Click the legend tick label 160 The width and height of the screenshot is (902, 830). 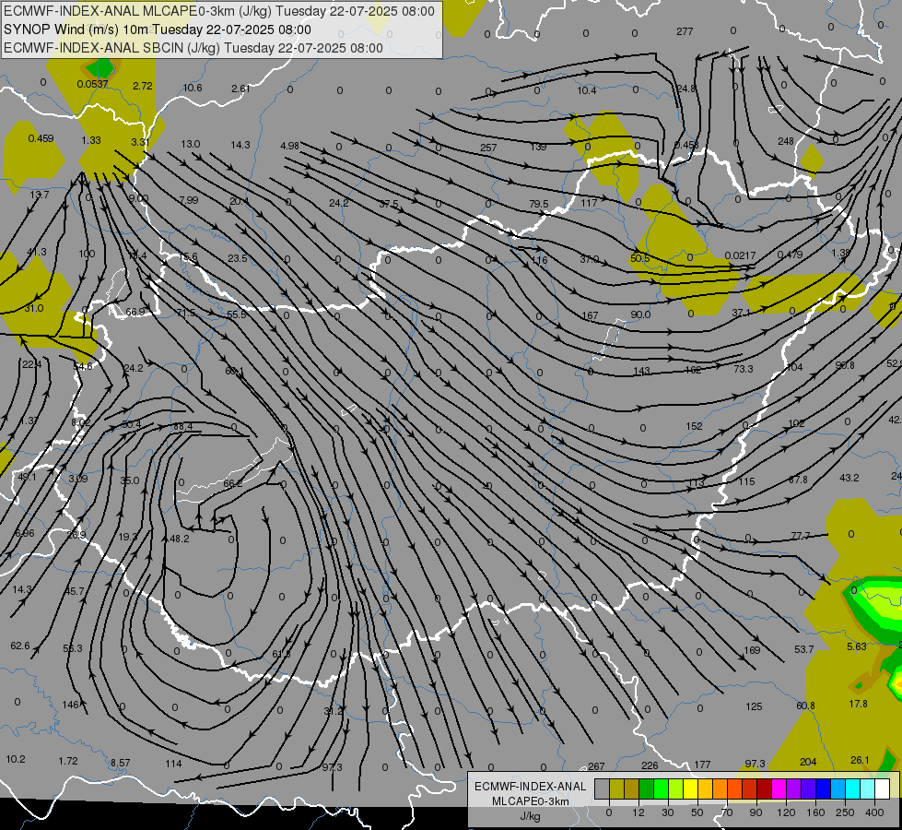click(x=815, y=812)
